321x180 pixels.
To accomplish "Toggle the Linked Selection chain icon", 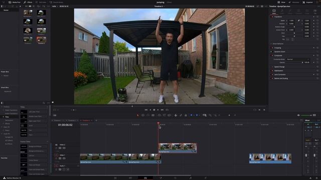I will (x=181, y=115).
